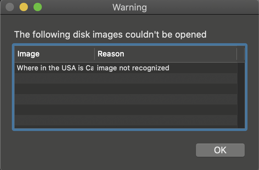Click header corner cell above the scrollbar
Screen dimensions: 259x170
pos(241,54)
